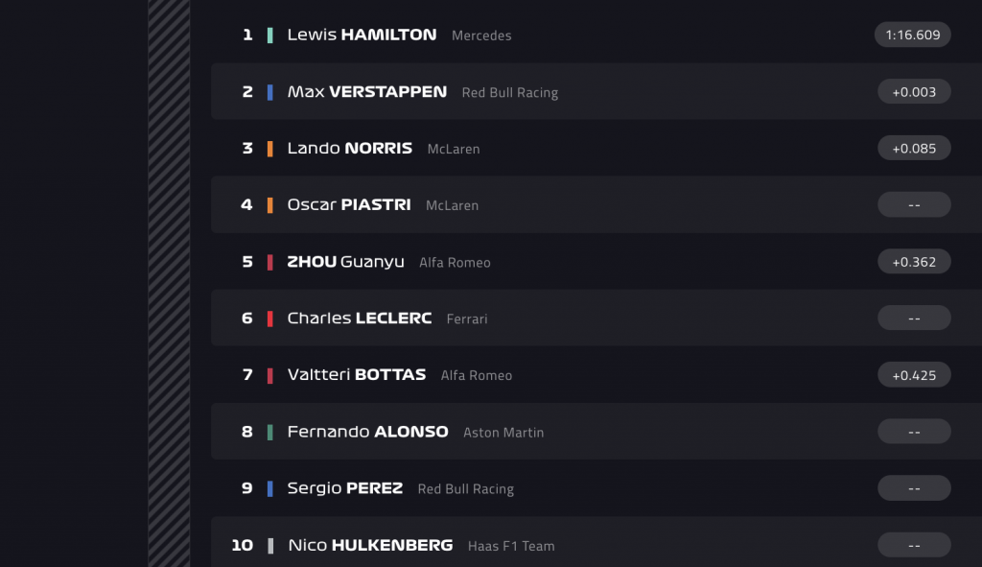Click the +0.362 gap badge
The width and height of the screenshot is (982, 567).
click(x=914, y=261)
